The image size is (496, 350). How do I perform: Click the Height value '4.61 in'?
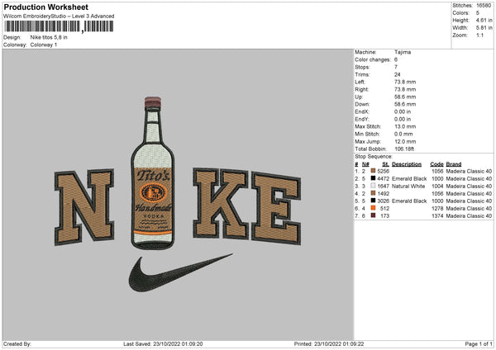484,20
